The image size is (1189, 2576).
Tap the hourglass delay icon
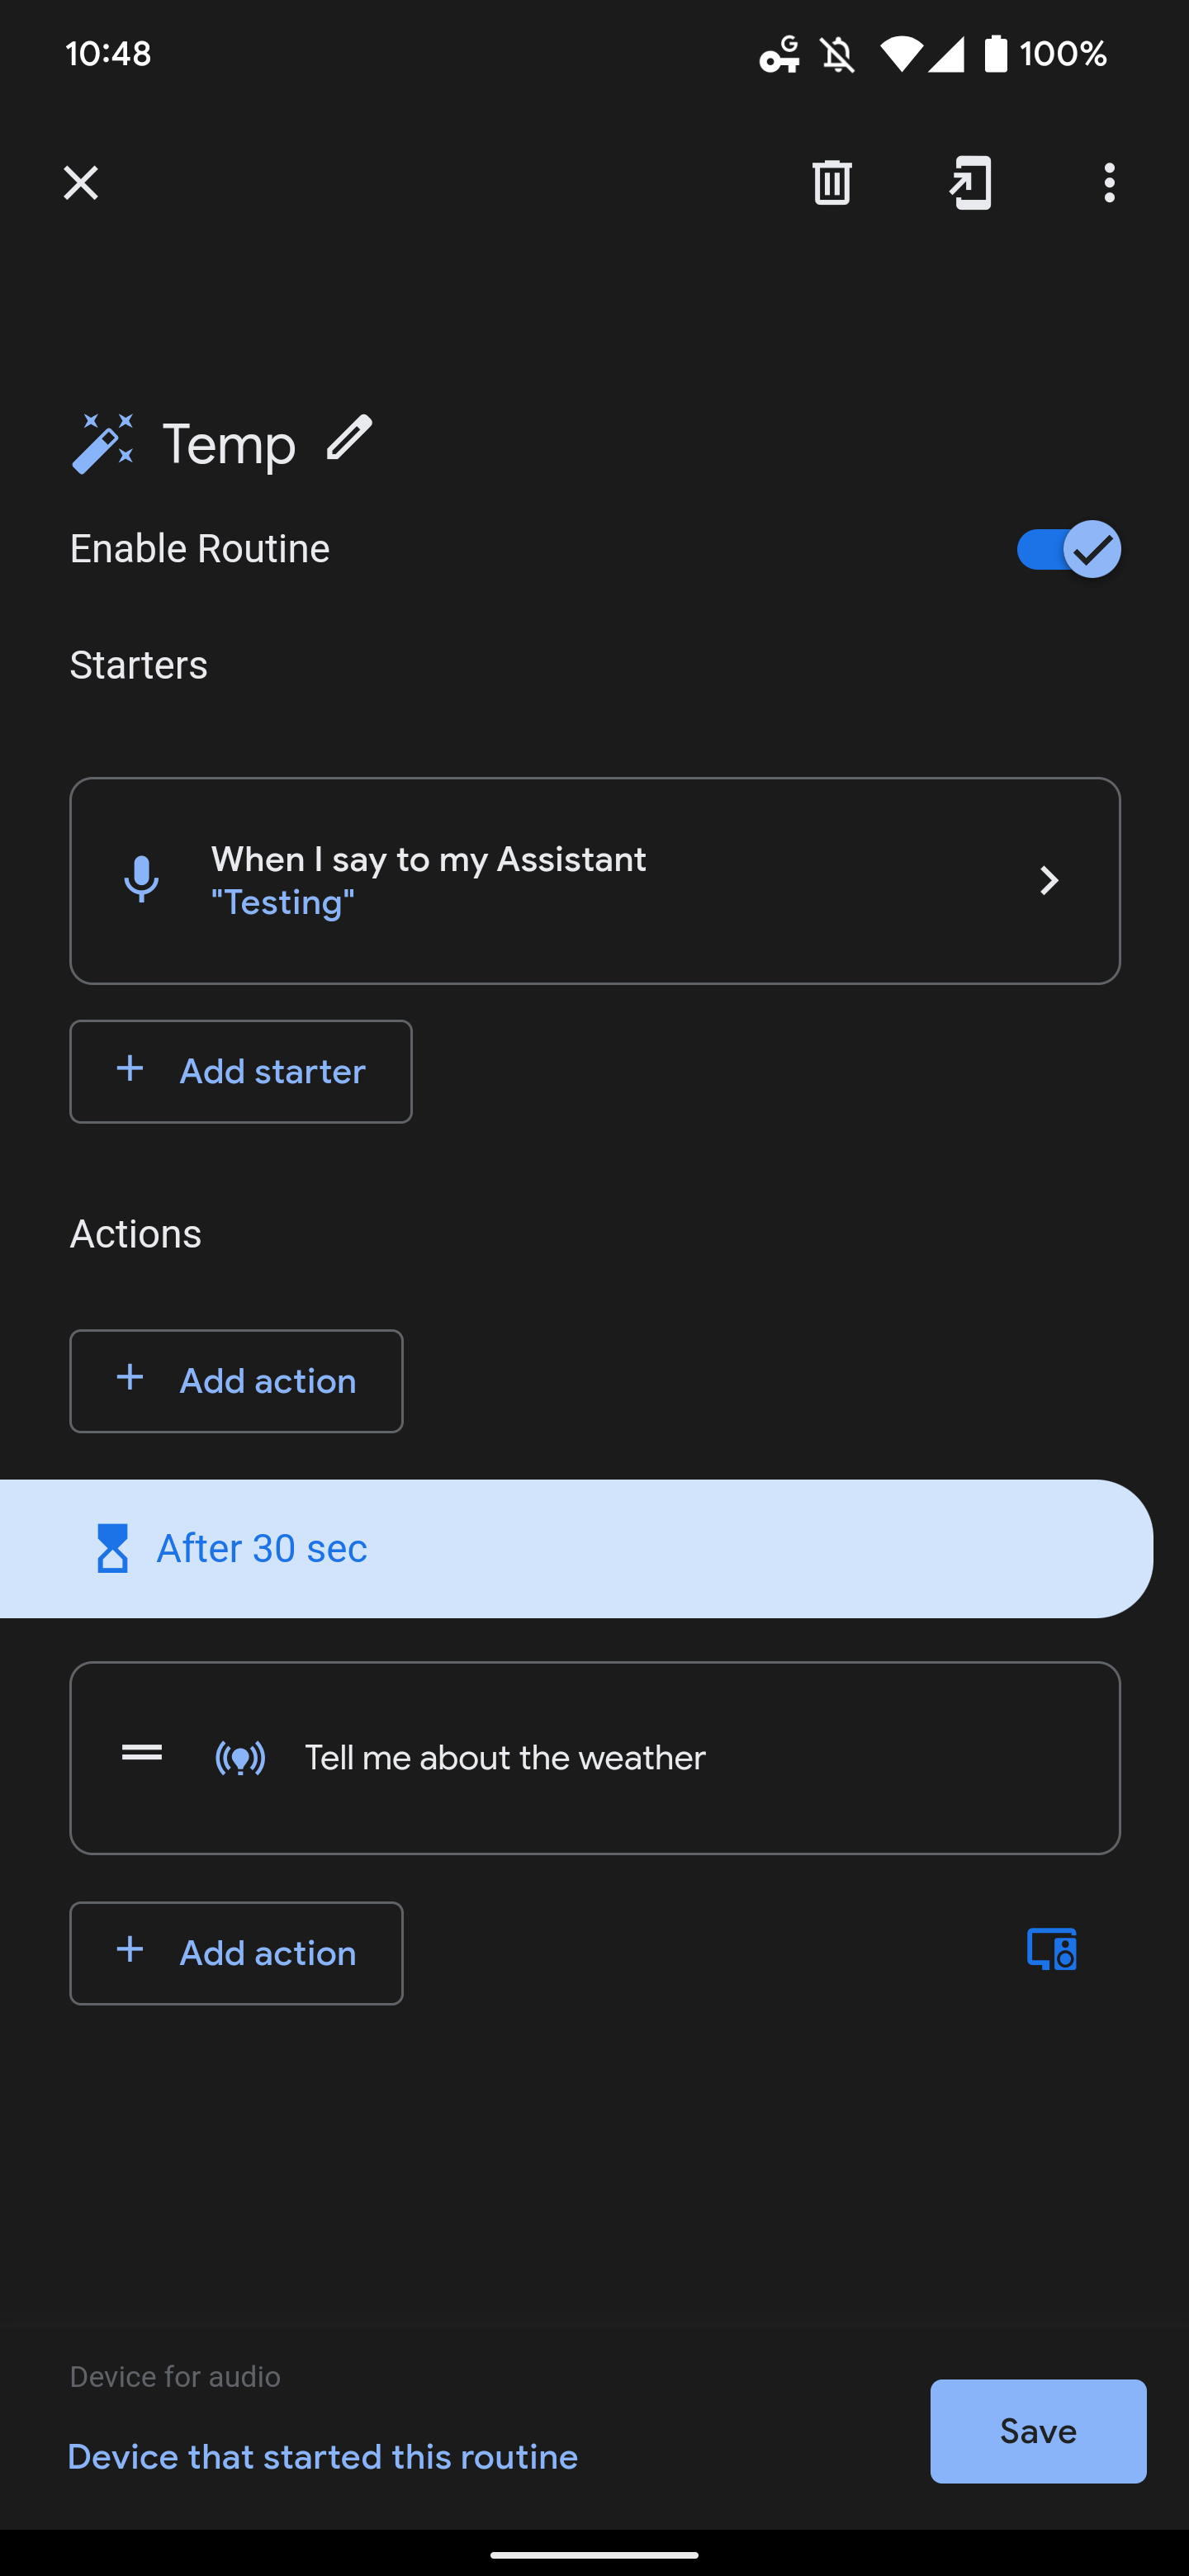tap(112, 1548)
